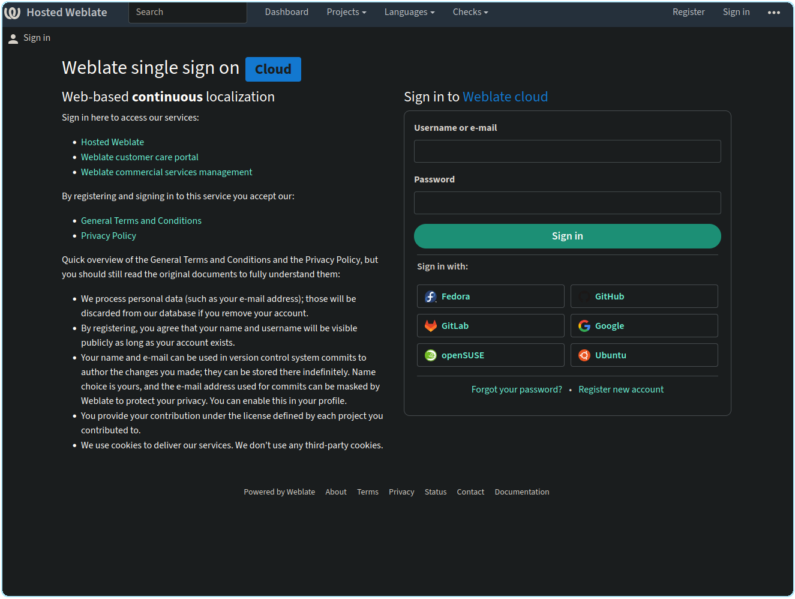795x599 pixels.
Task: Open the Register new account link
Action: pos(621,390)
